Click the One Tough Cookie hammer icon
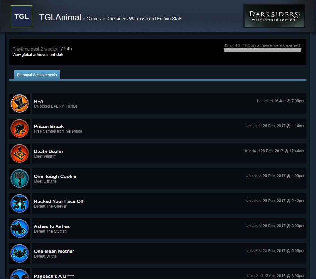This screenshot has width=316, height=279. (x=20, y=179)
